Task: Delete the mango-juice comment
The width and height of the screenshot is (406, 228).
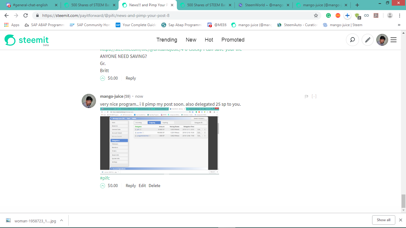Action: click(155, 186)
